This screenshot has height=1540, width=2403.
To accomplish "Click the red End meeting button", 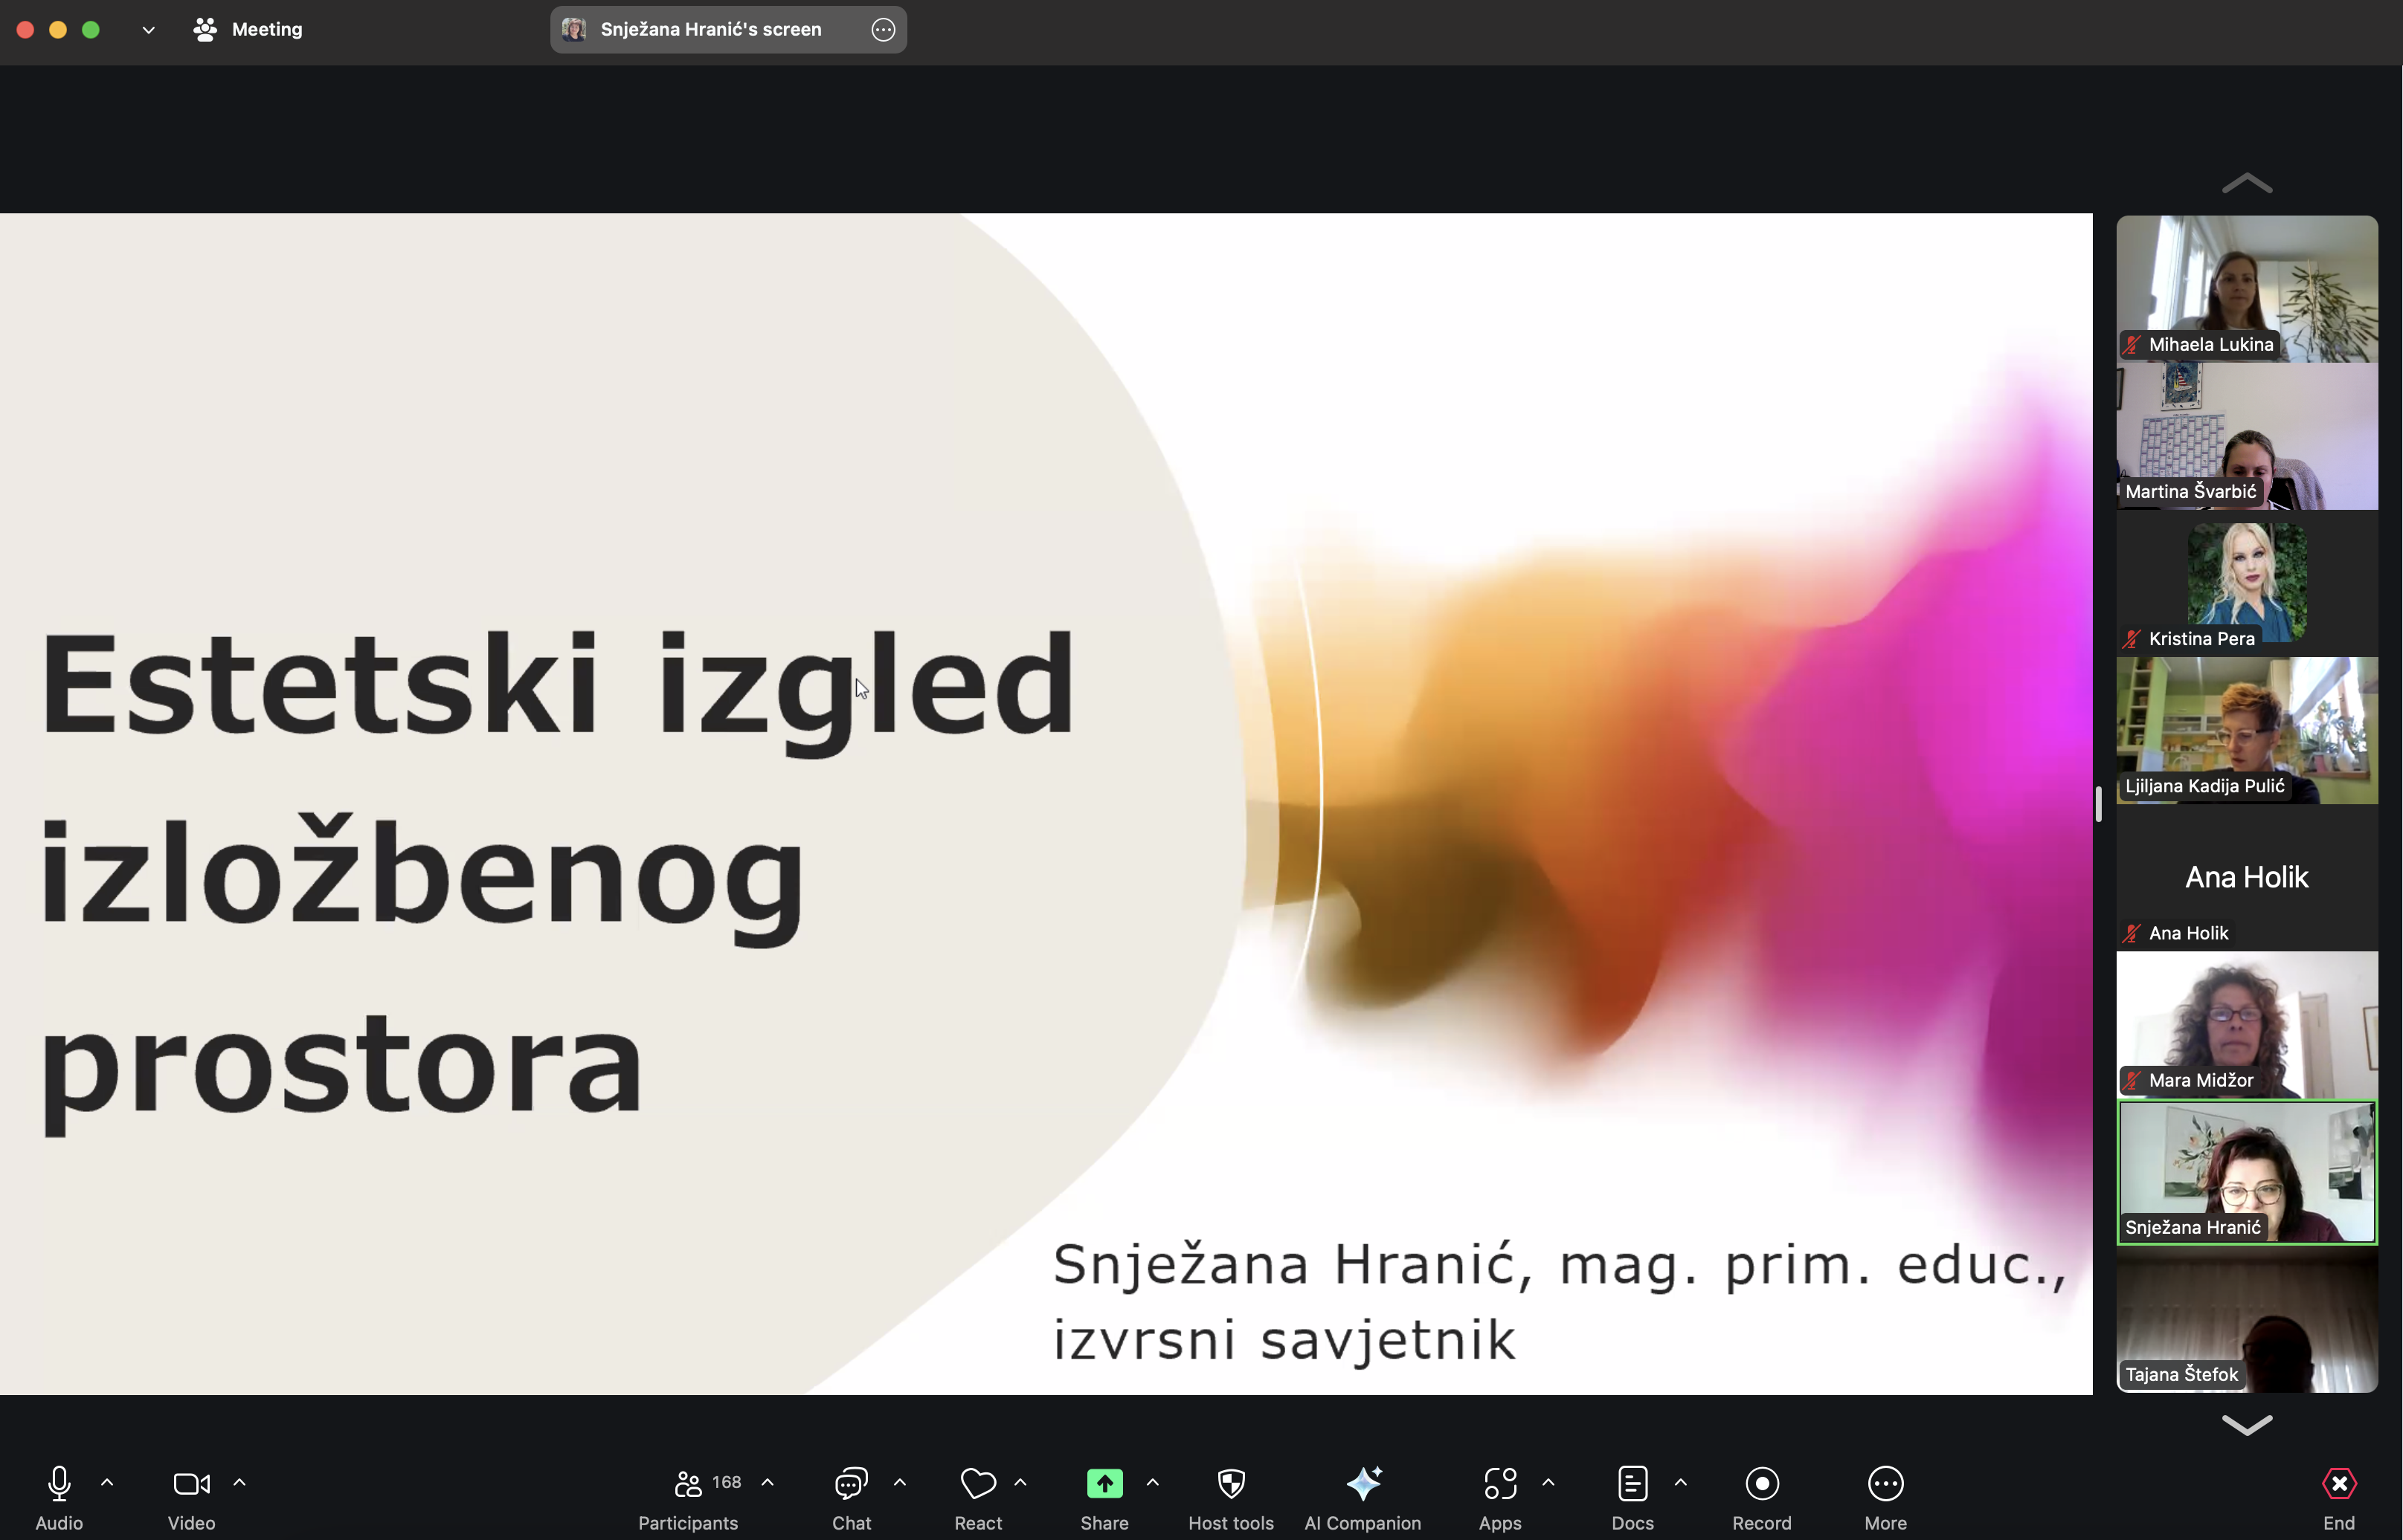I will click(x=2338, y=1484).
